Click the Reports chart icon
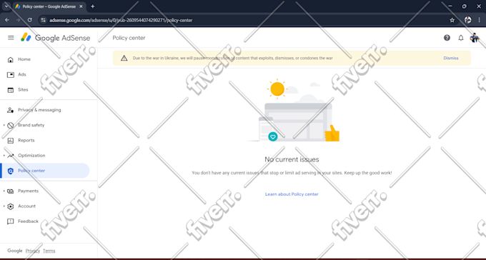This screenshot has height=260, width=486. click(x=11, y=141)
